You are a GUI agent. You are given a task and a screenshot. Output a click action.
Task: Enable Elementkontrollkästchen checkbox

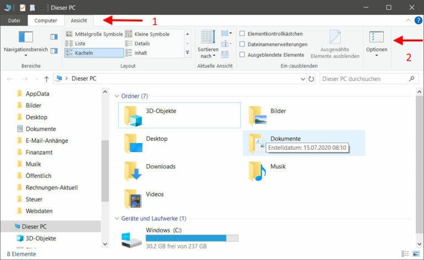[x=242, y=34]
